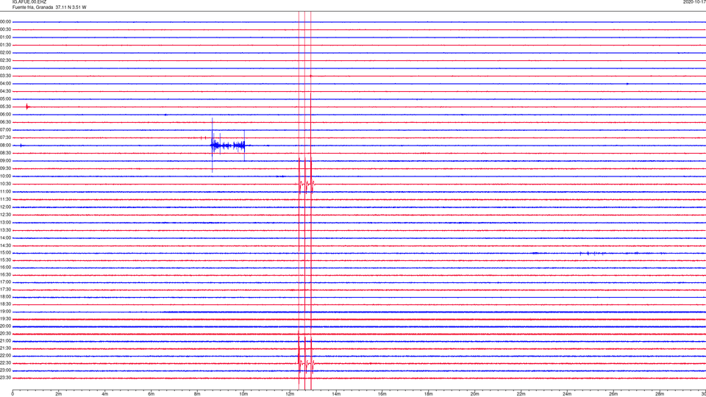Select the 02:00 time row label
The image size is (706, 397).
tap(5, 53)
